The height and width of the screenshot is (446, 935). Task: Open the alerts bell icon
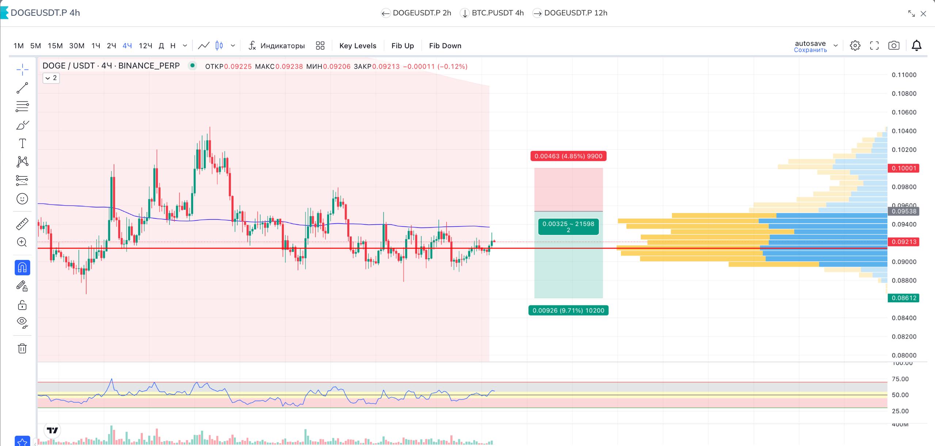click(x=917, y=46)
